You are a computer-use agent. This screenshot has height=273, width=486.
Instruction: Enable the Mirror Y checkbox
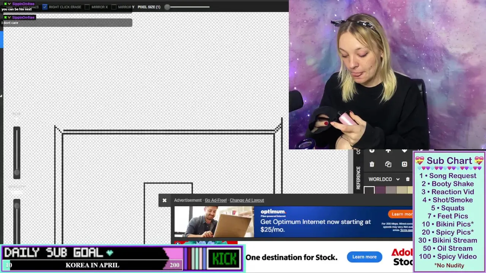114,7
